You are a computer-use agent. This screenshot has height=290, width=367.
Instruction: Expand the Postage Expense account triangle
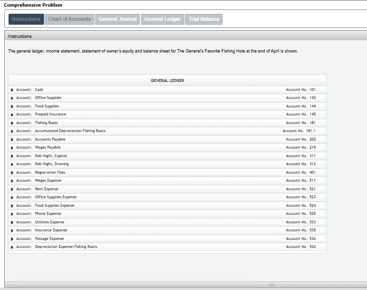pos(12,239)
